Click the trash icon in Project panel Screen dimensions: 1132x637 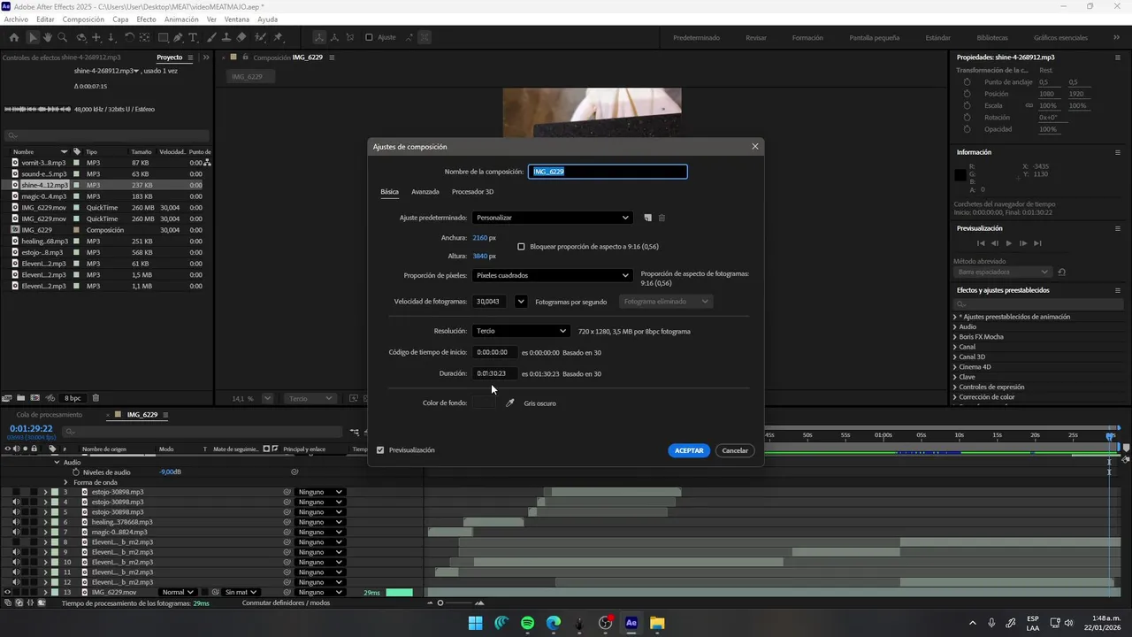pyautogui.click(x=96, y=398)
